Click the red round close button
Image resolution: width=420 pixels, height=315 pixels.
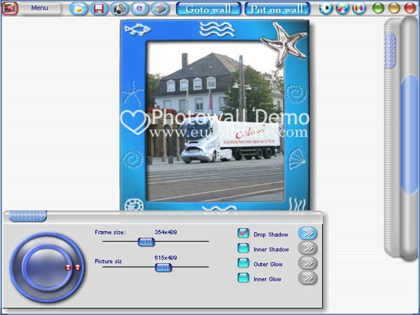pyautogui.click(x=409, y=8)
